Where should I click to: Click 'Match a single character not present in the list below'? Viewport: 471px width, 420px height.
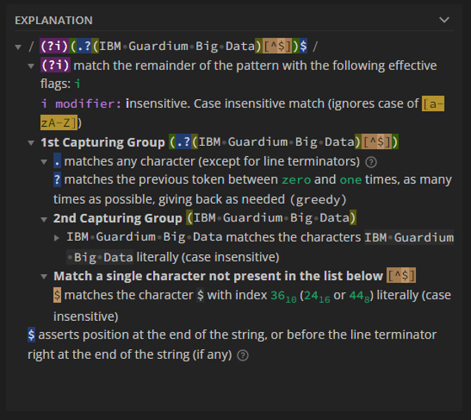(218, 276)
